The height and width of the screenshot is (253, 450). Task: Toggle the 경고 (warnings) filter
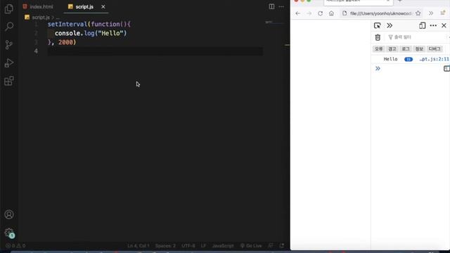tap(392, 49)
